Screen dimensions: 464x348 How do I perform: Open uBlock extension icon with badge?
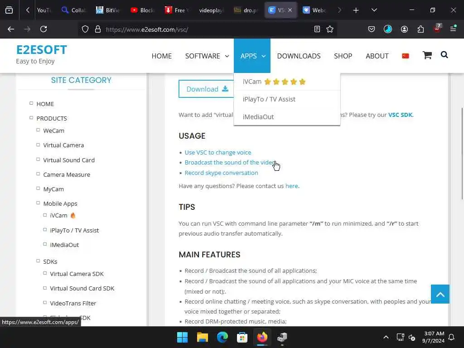tap(437, 29)
